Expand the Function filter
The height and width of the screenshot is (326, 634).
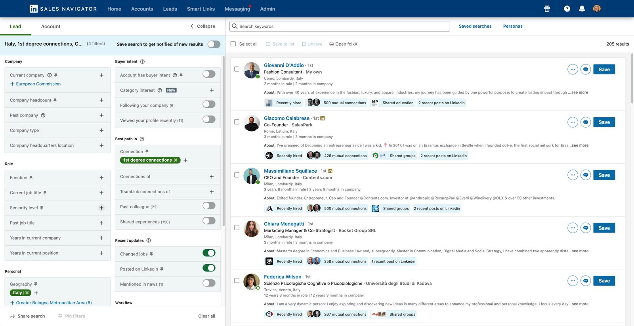(101, 178)
